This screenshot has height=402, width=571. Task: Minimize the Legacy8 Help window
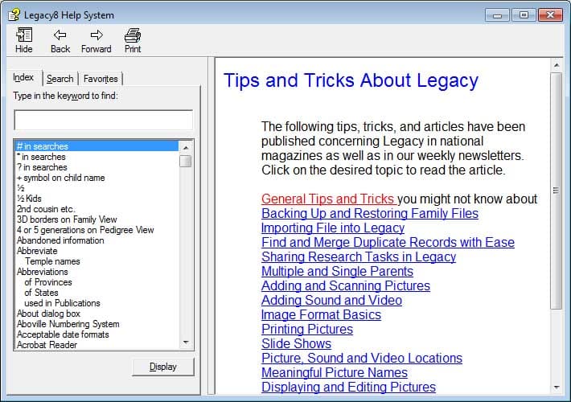[498, 15]
